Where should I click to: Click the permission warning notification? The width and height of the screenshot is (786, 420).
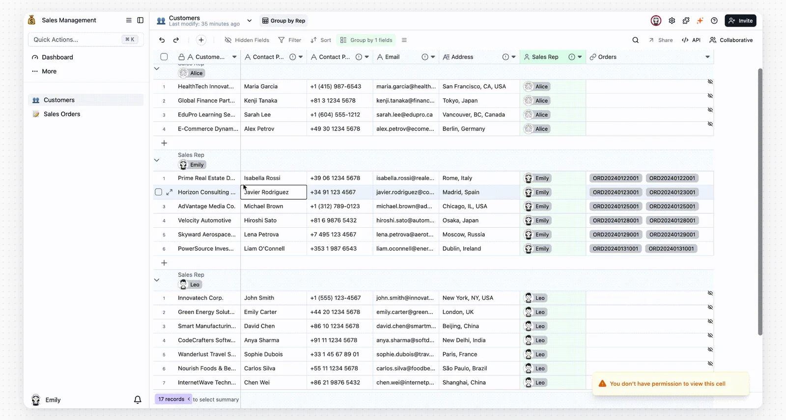pyautogui.click(x=671, y=384)
